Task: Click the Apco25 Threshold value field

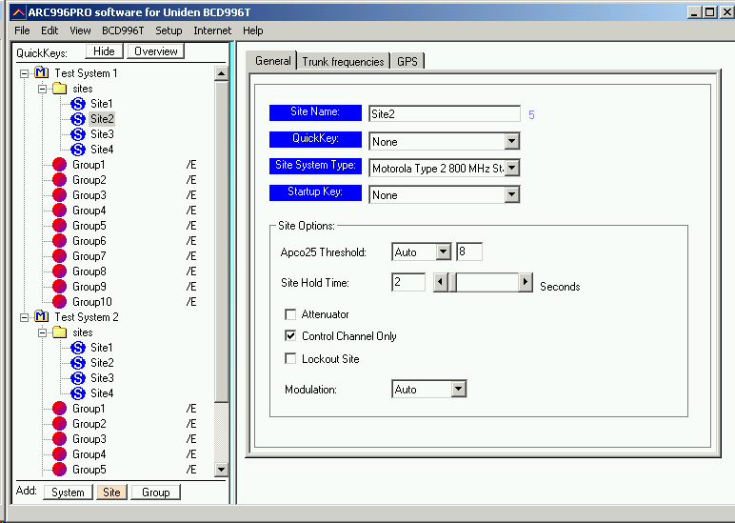Action: click(469, 251)
